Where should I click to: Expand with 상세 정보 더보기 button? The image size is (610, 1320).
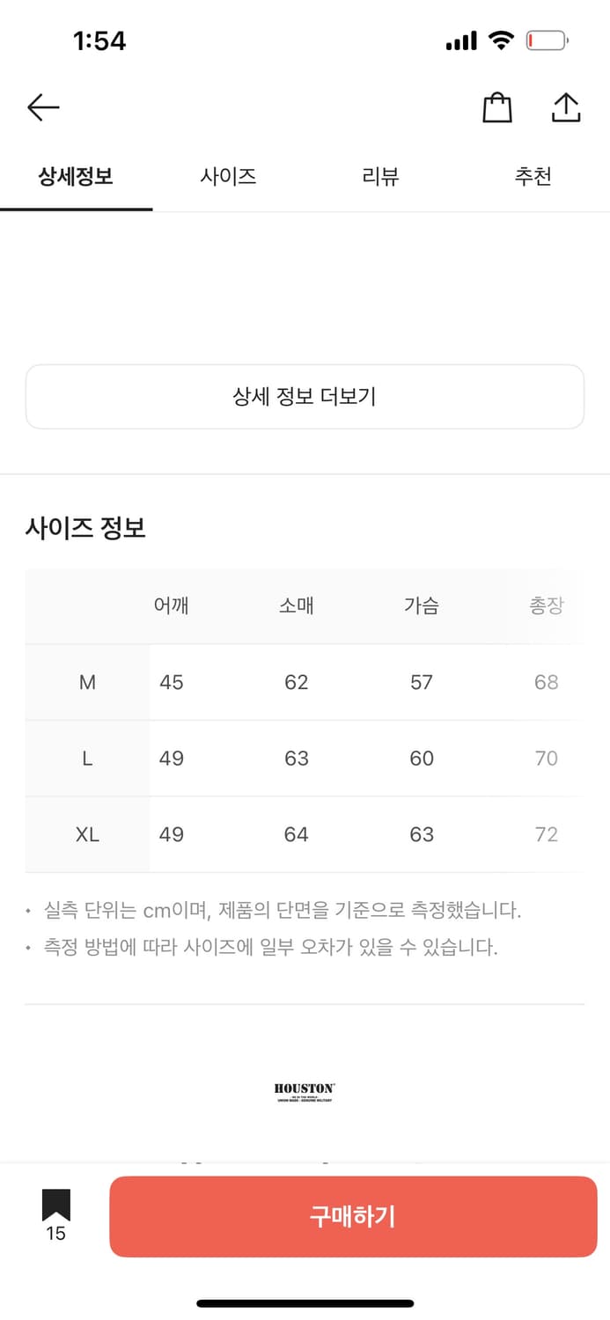305,397
